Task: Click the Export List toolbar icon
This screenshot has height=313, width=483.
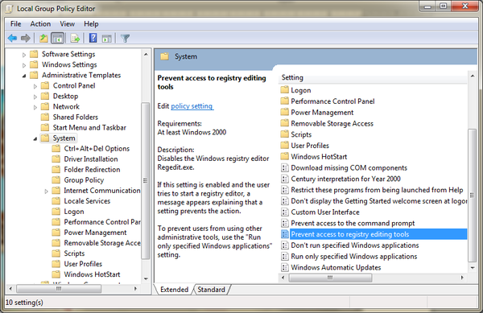Action: tap(75, 39)
